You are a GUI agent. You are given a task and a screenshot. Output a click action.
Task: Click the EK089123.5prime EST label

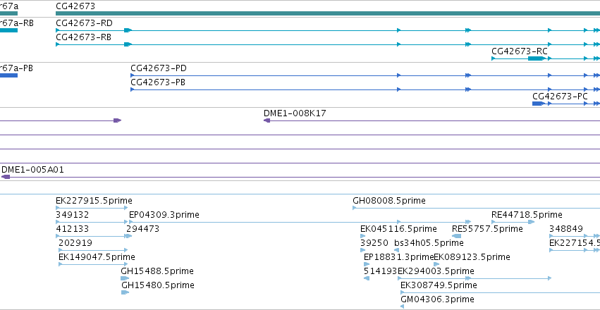pyautogui.click(x=472, y=257)
